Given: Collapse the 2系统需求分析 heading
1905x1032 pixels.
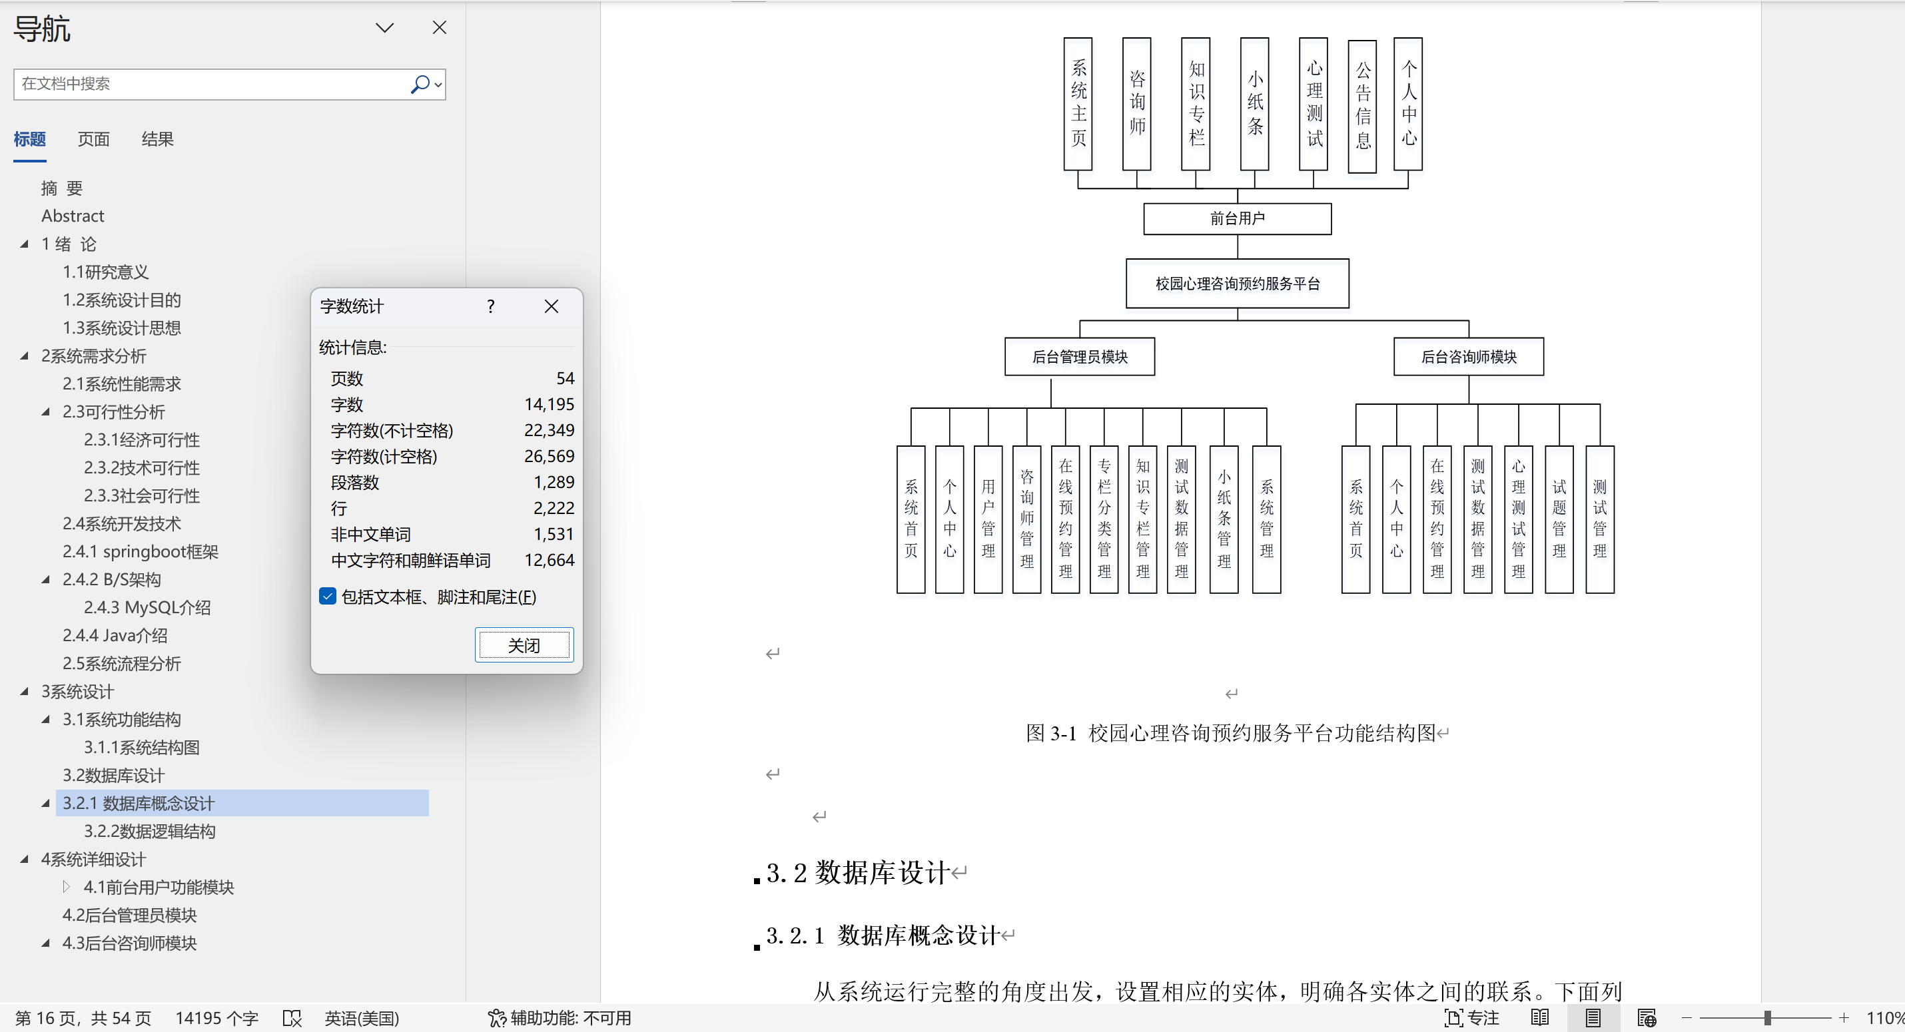Looking at the screenshot, I should [x=25, y=356].
